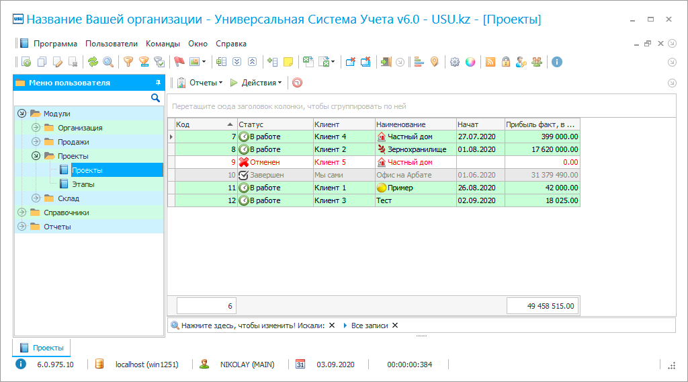Open the image icon's dropdown arrow
Image resolution: width=688 pixels, height=382 pixels.
point(204,62)
